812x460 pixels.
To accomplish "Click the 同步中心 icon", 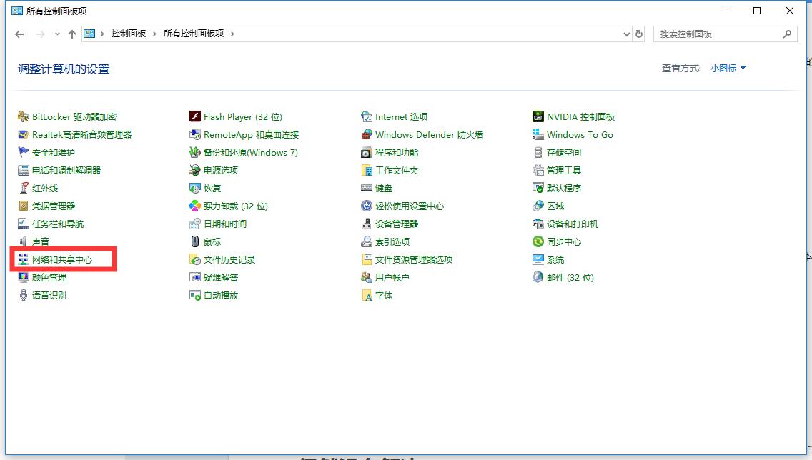I will coord(538,242).
